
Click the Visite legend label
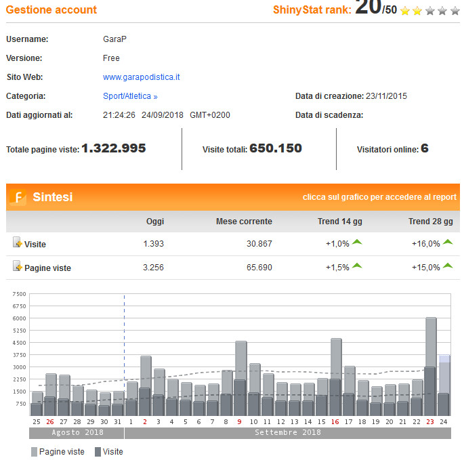(x=113, y=452)
